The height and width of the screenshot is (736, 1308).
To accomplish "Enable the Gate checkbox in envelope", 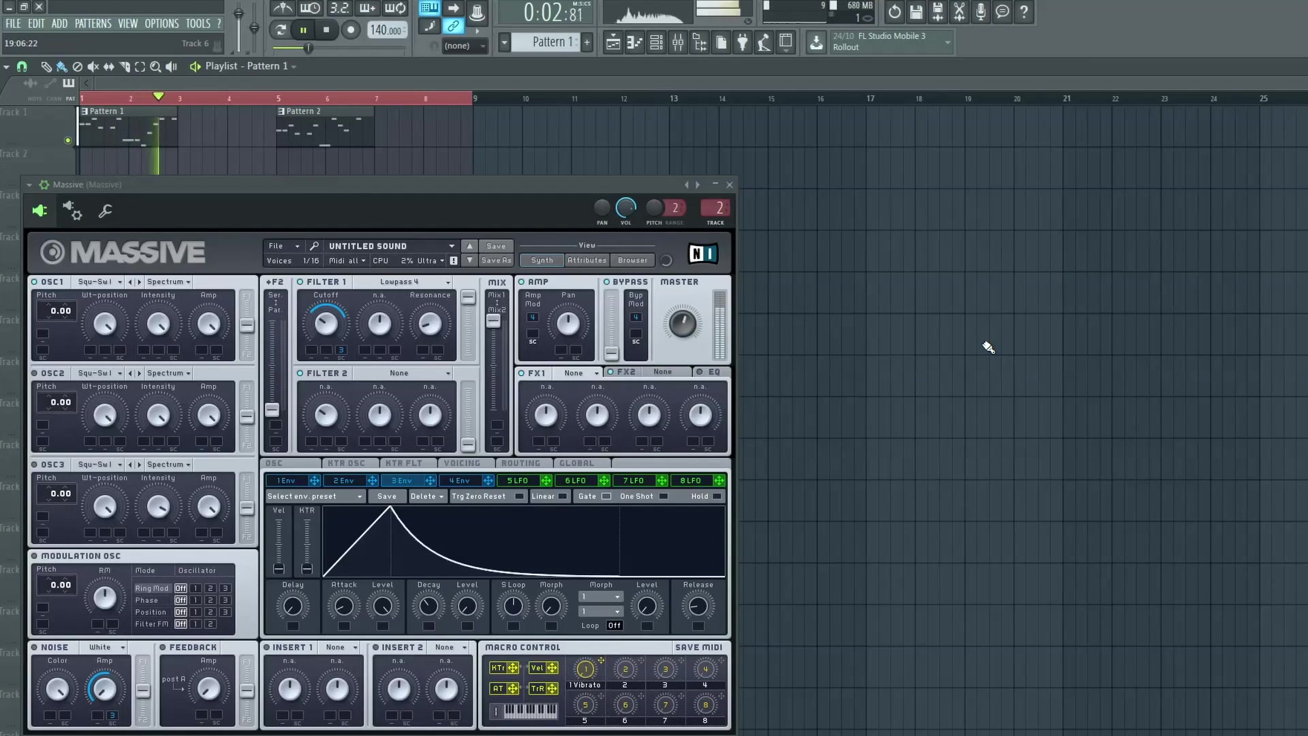I will (606, 496).
